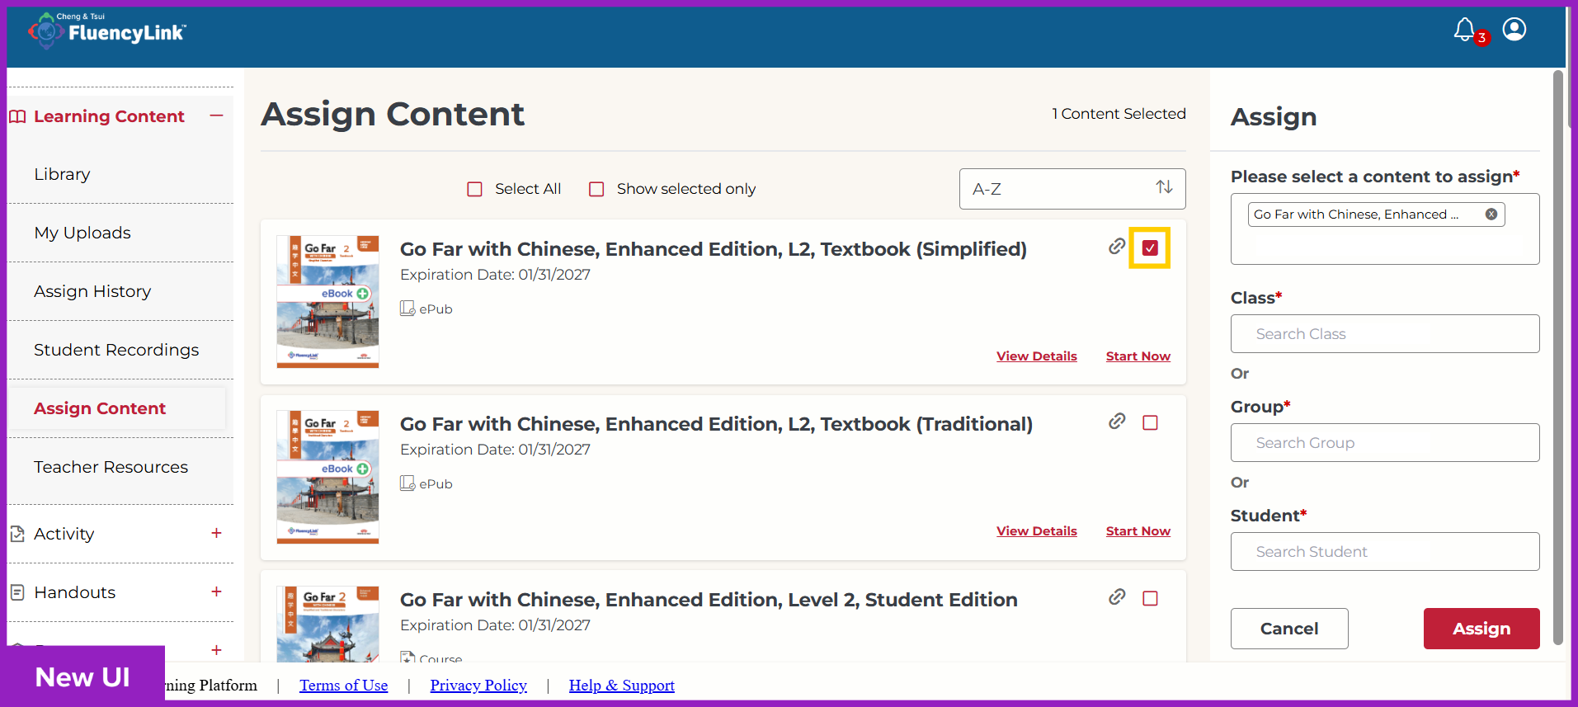Click the Learning Content book icon

(17, 116)
